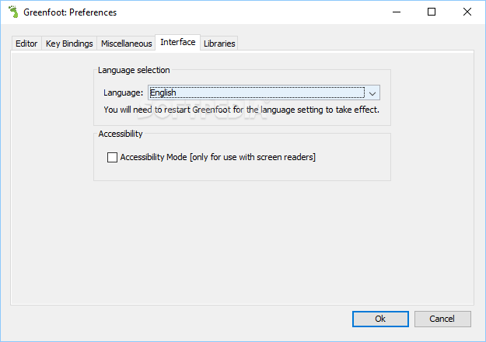The image size is (486, 342).
Task: Click the restart Greenfoot notice text
Action: click(242, 110)
